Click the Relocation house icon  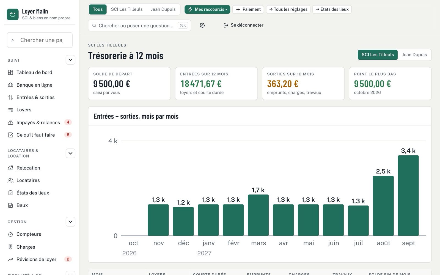tap(10, 168)
